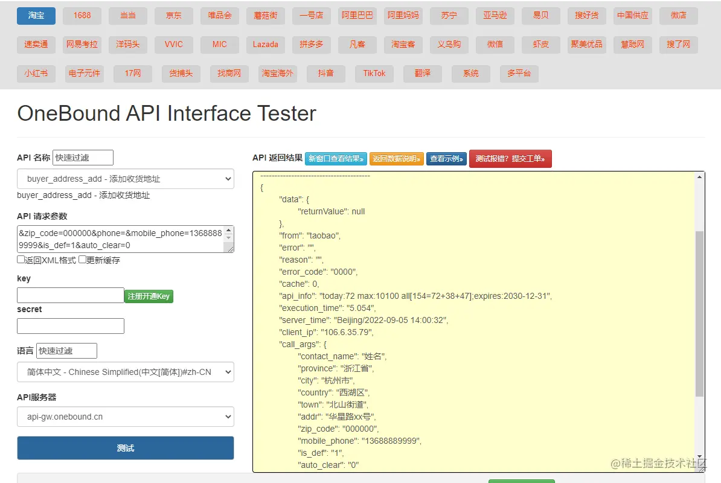Image resolution: width=721 pixels, height=483 pixels.
Task: Select the TikTok tab
Action: tap(374, 74)
